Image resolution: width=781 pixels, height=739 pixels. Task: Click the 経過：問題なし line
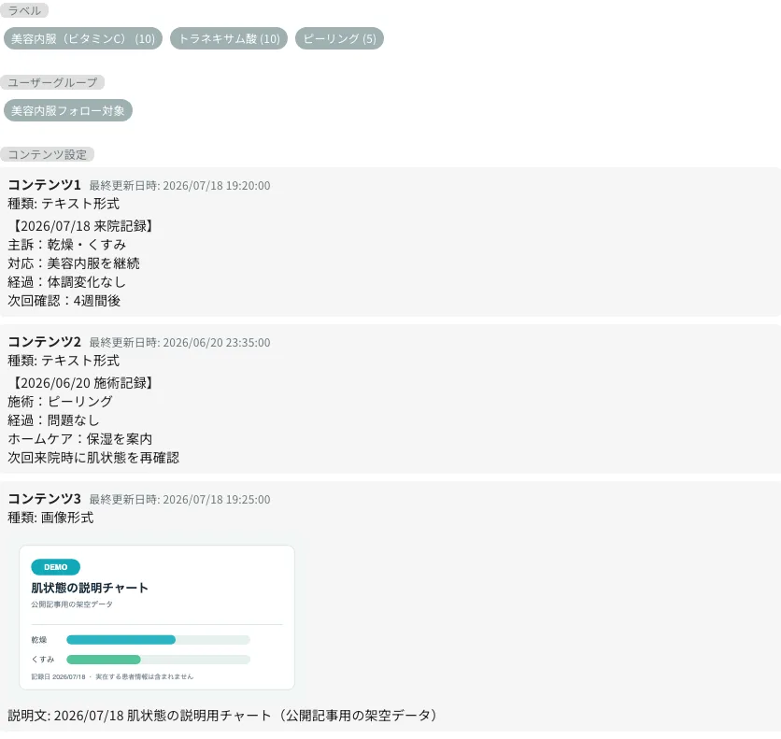(54, 420)
